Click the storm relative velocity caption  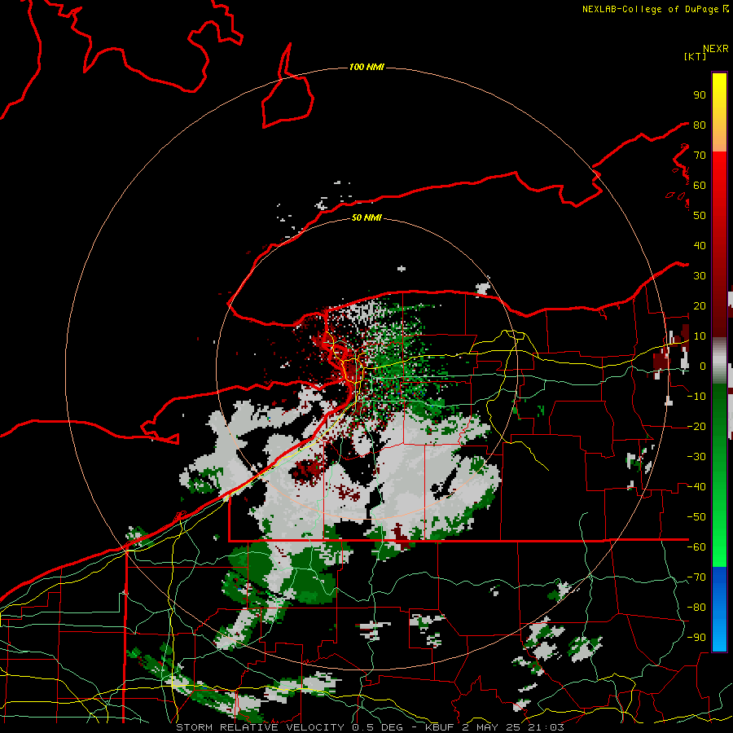pos(370,727)
